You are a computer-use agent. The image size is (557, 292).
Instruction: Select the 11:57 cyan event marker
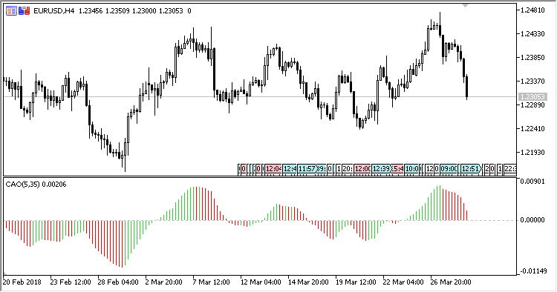click(x=307, y=169)
